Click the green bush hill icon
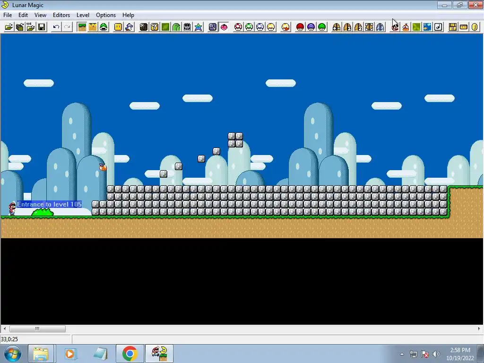This screenshot has height=363, width=484. coord(176,27)
